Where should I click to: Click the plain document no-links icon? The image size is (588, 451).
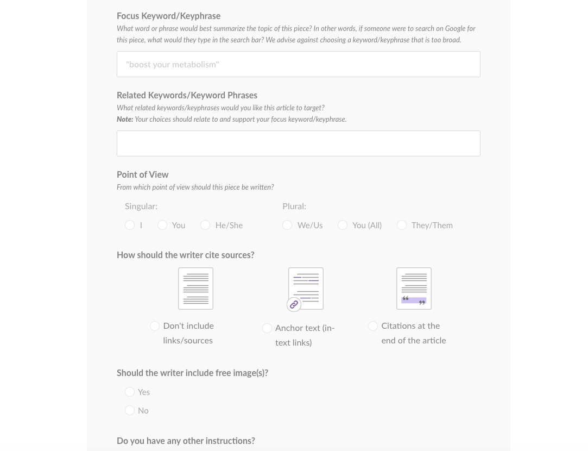(196, 289)
